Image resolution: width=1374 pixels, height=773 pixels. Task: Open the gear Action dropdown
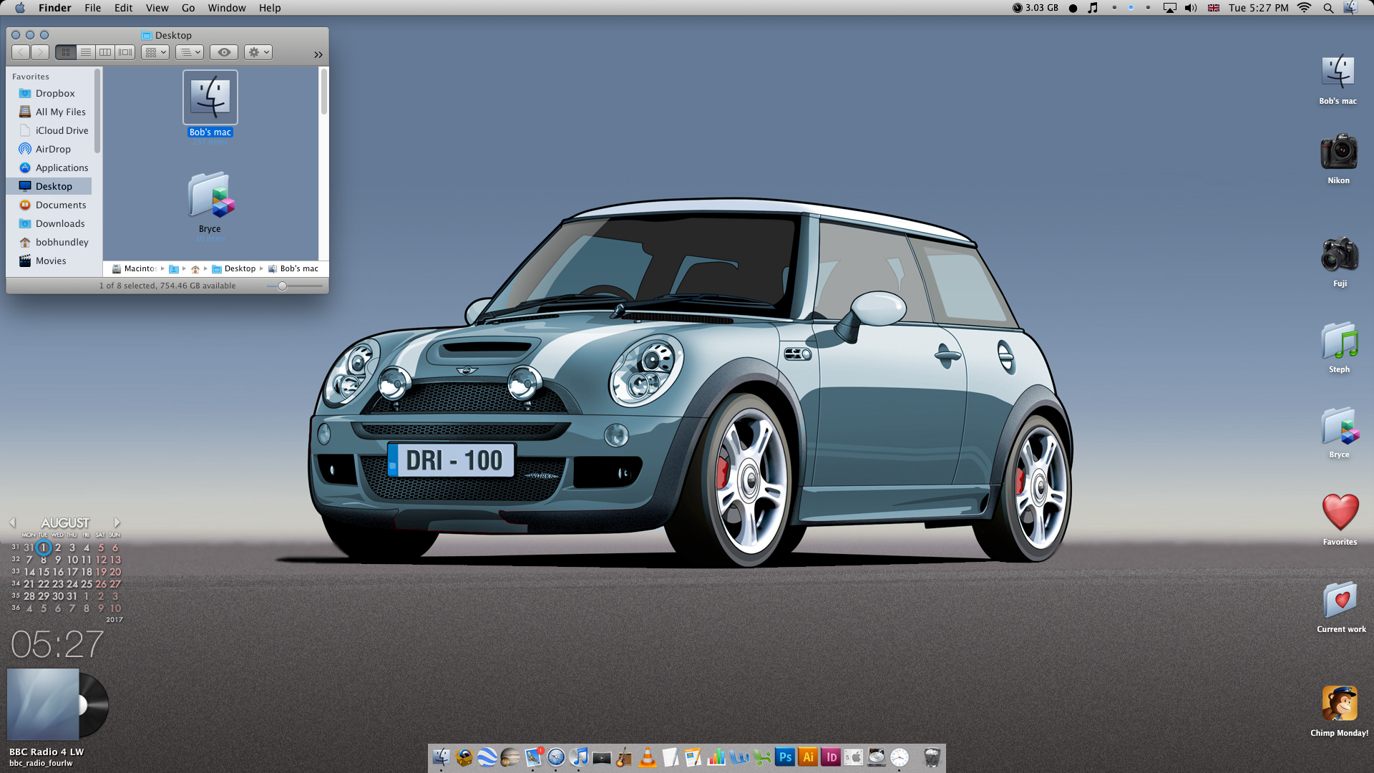258,52
